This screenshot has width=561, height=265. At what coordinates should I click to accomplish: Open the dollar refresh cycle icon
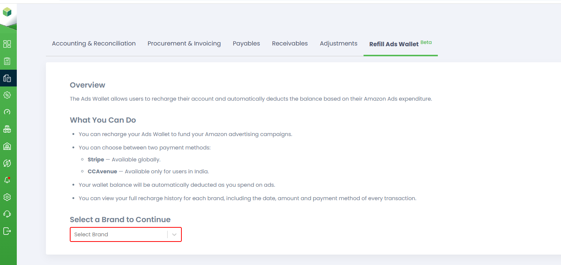(7, 163)
